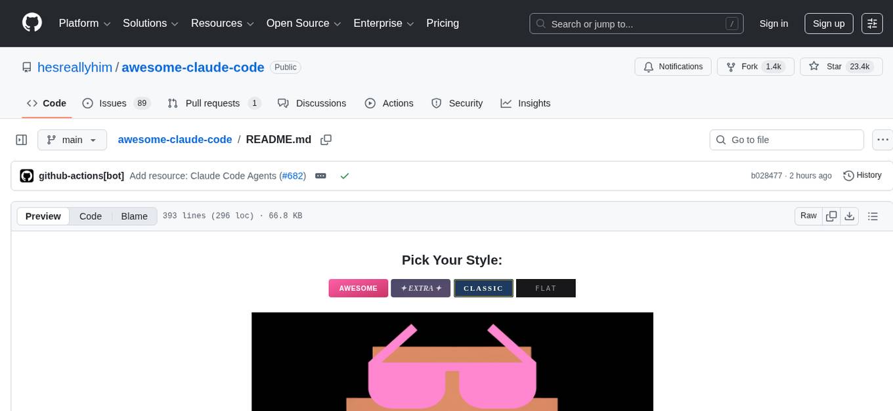The height and width of the screenshot is (411, 893).
Task: Open the ellipsis options menu
Action: click(882, 139)
